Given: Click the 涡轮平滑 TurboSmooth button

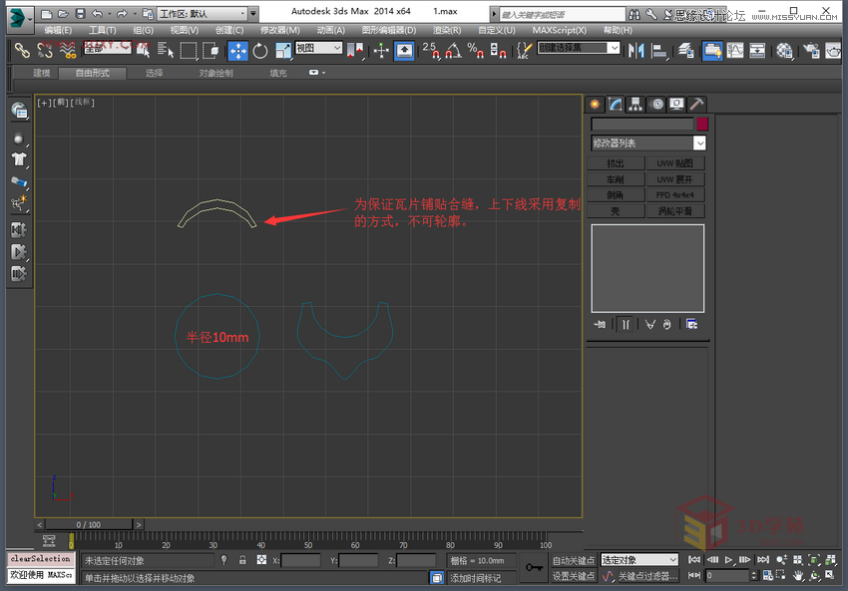Looking at the screenshot, I should (x=676, y=210).
